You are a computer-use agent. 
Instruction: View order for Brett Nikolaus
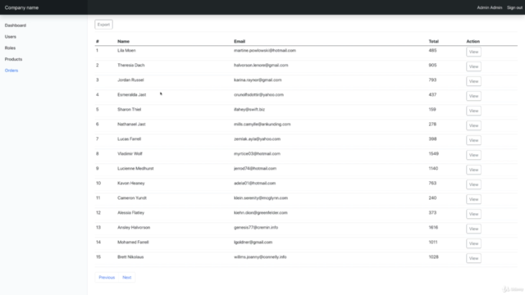click(x=473, y=258)
